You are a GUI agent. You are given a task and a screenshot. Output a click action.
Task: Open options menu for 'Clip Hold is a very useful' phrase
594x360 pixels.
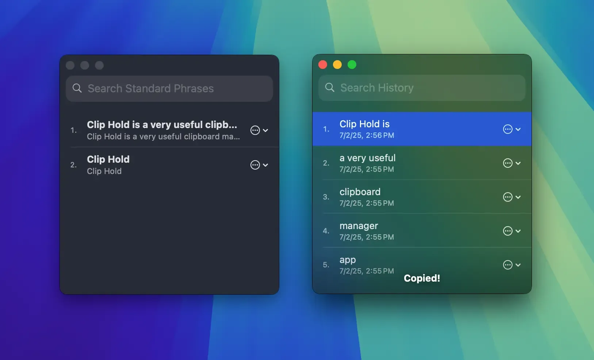[255, 130]
